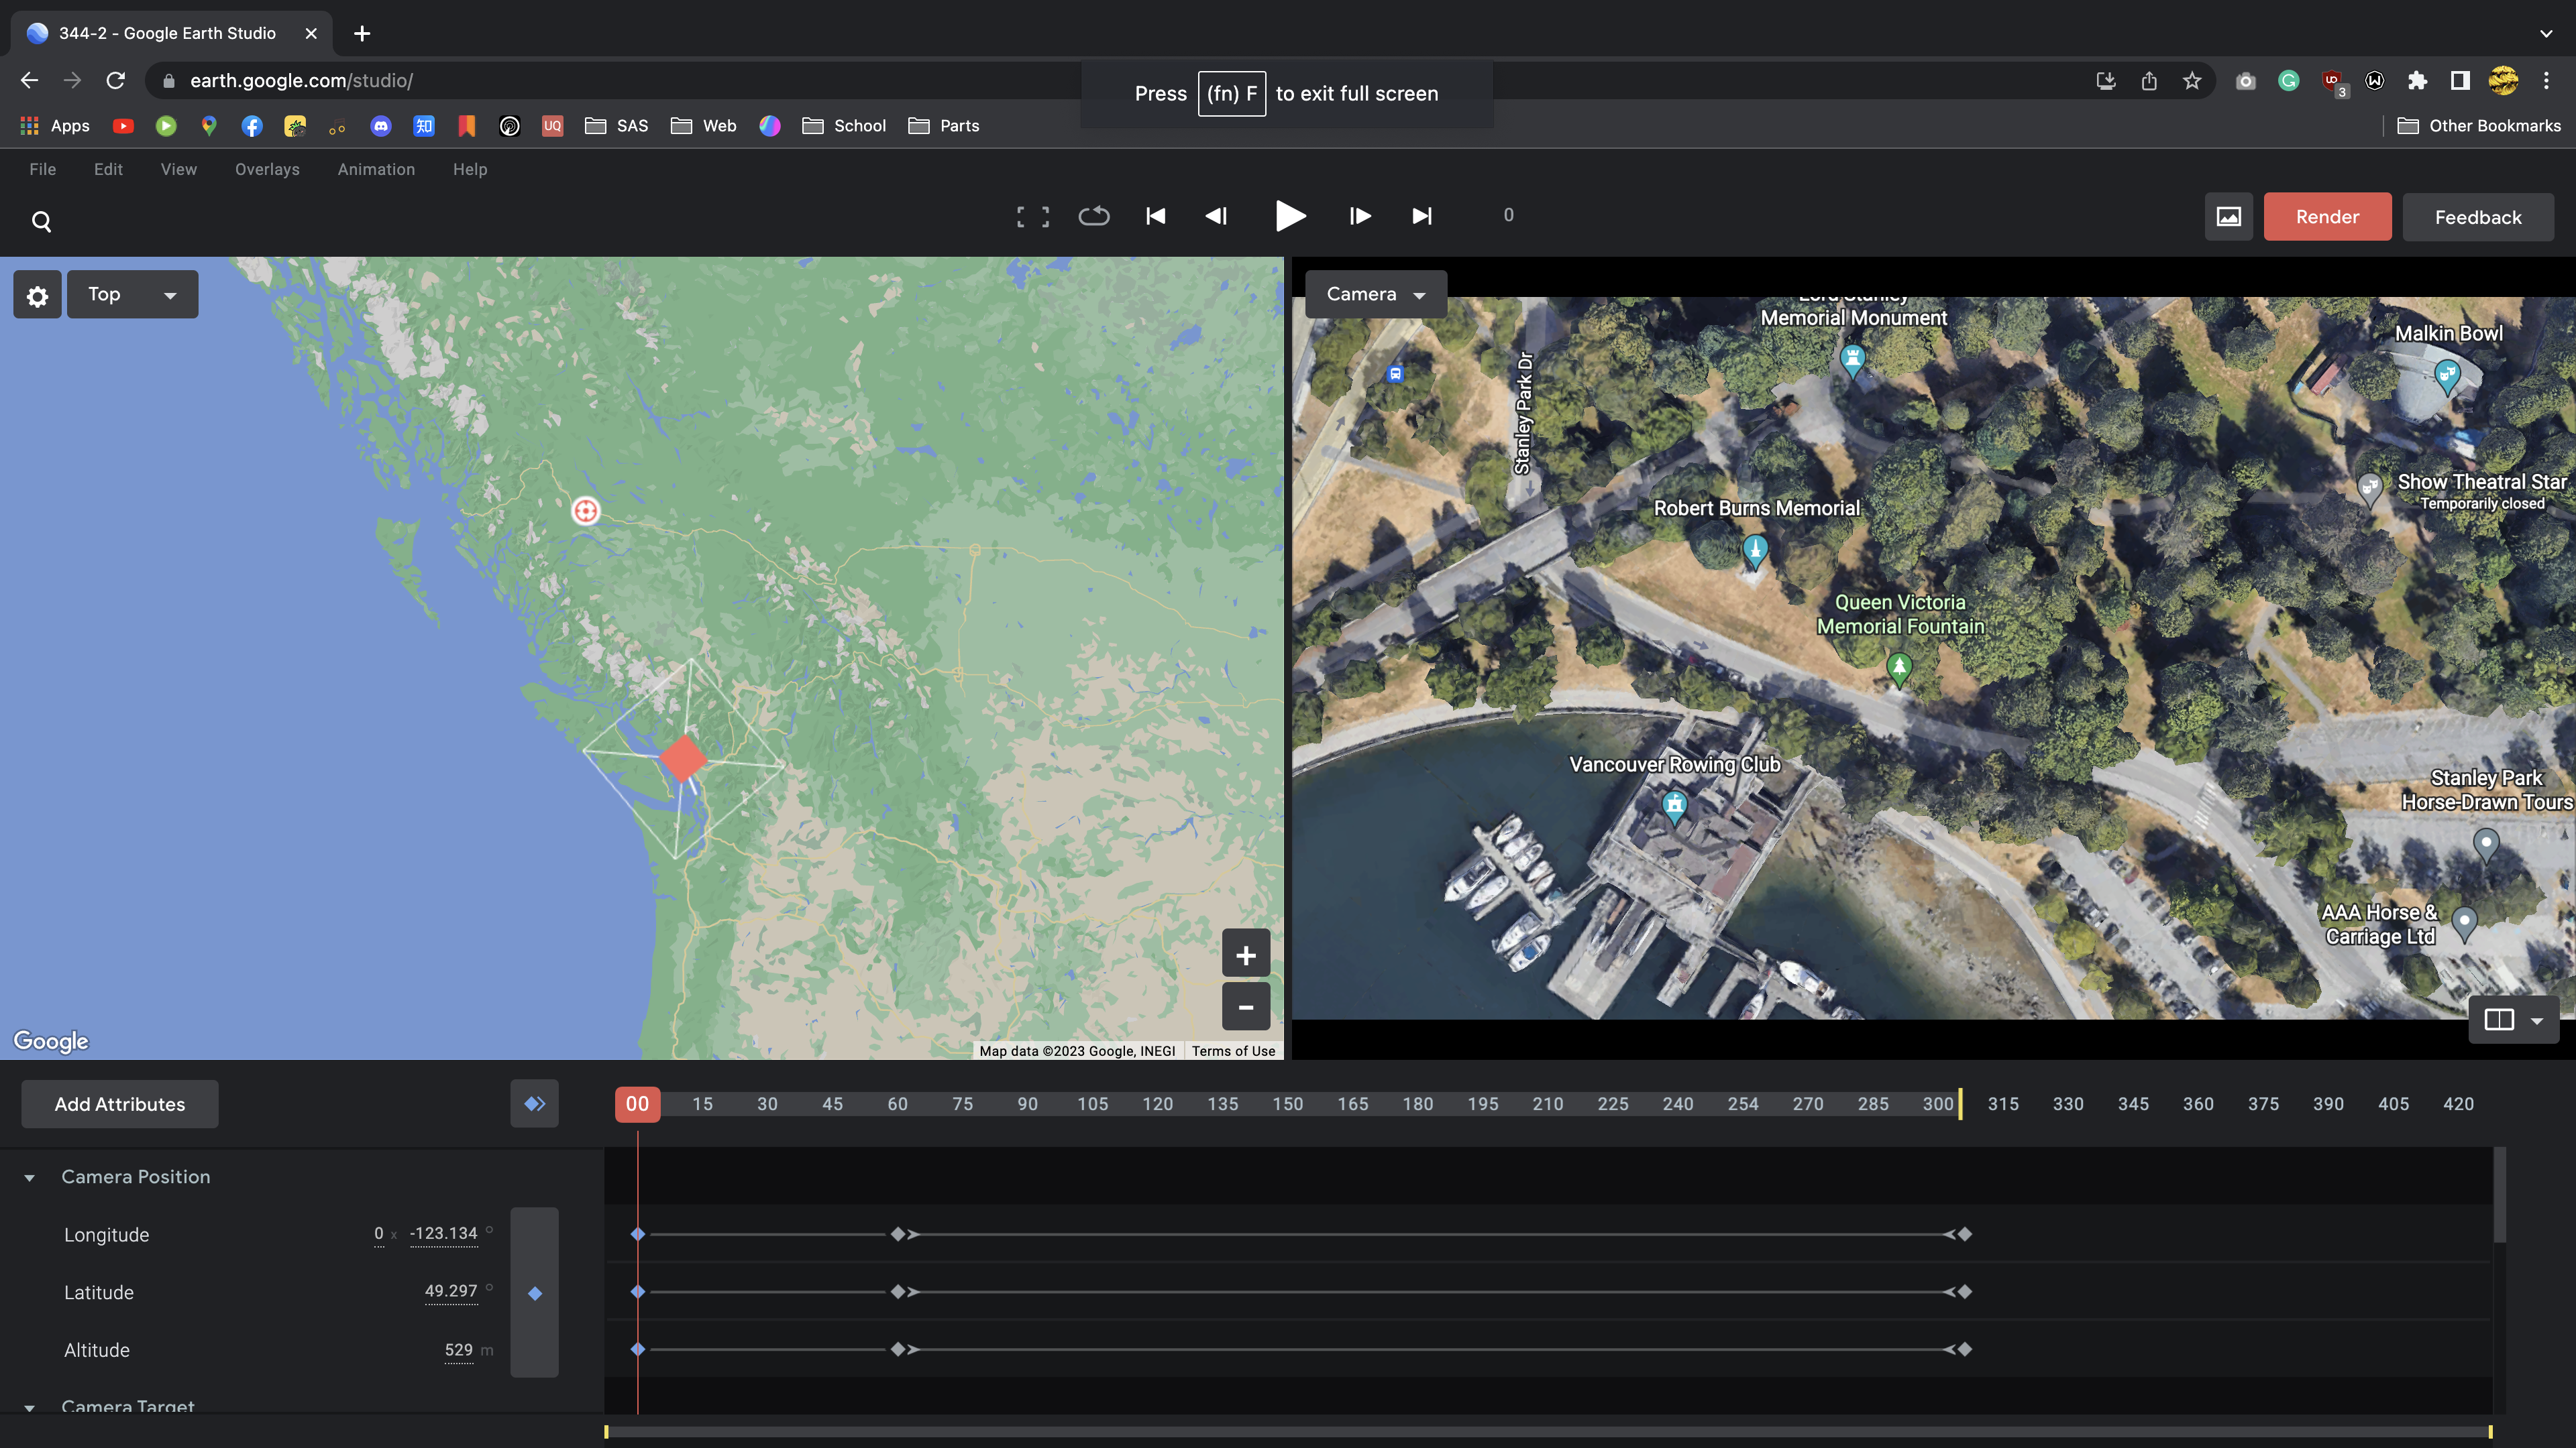
Task: Select Longitude keyframe at frame 0
Action: click(x=638, y=1234)
